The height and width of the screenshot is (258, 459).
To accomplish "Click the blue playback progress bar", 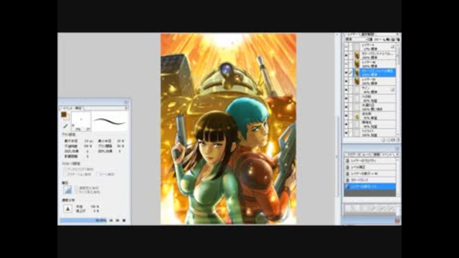I will pyautogui.click(x=83, y=220).
